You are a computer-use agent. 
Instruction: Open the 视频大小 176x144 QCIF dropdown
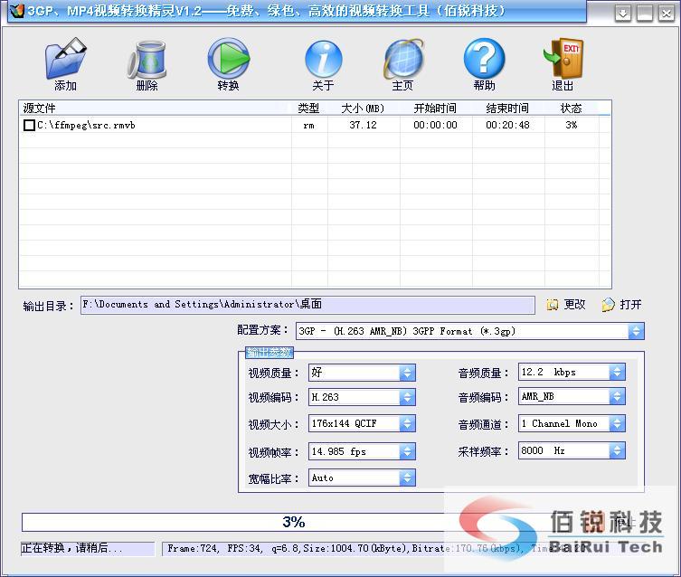pos(407,424)
